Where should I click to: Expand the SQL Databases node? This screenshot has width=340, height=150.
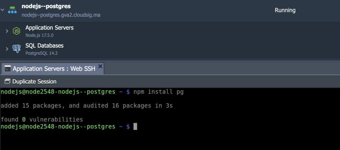[7, 49]
